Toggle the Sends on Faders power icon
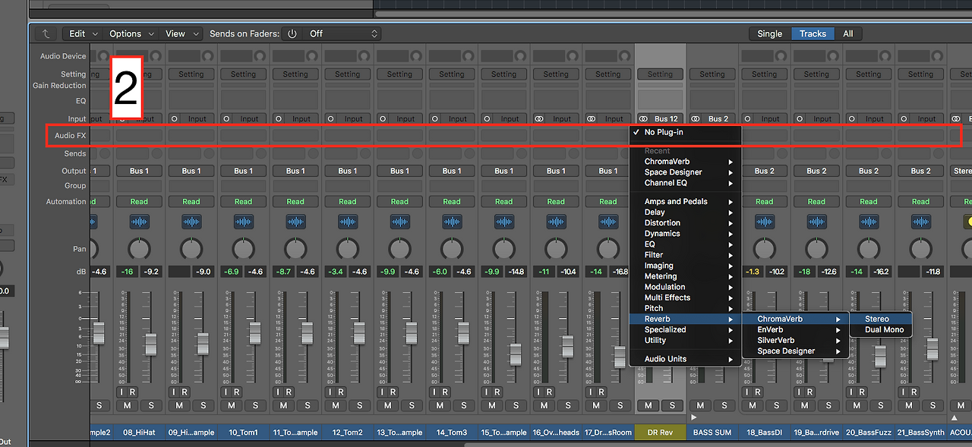 point(292,33)
